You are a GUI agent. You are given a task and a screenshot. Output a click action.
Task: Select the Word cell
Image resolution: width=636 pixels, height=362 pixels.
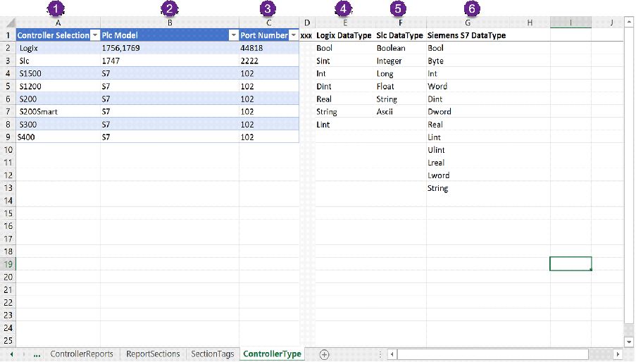coord(468,87)
